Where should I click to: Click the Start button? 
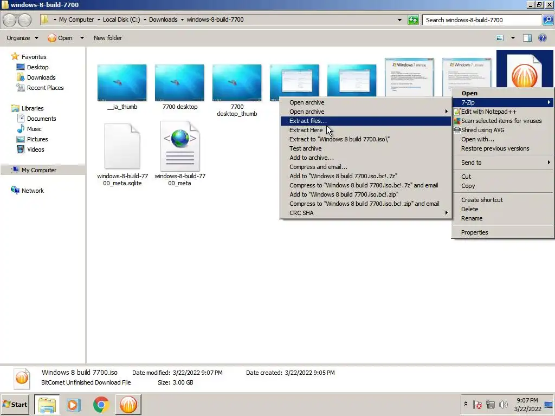click(15, 404)
